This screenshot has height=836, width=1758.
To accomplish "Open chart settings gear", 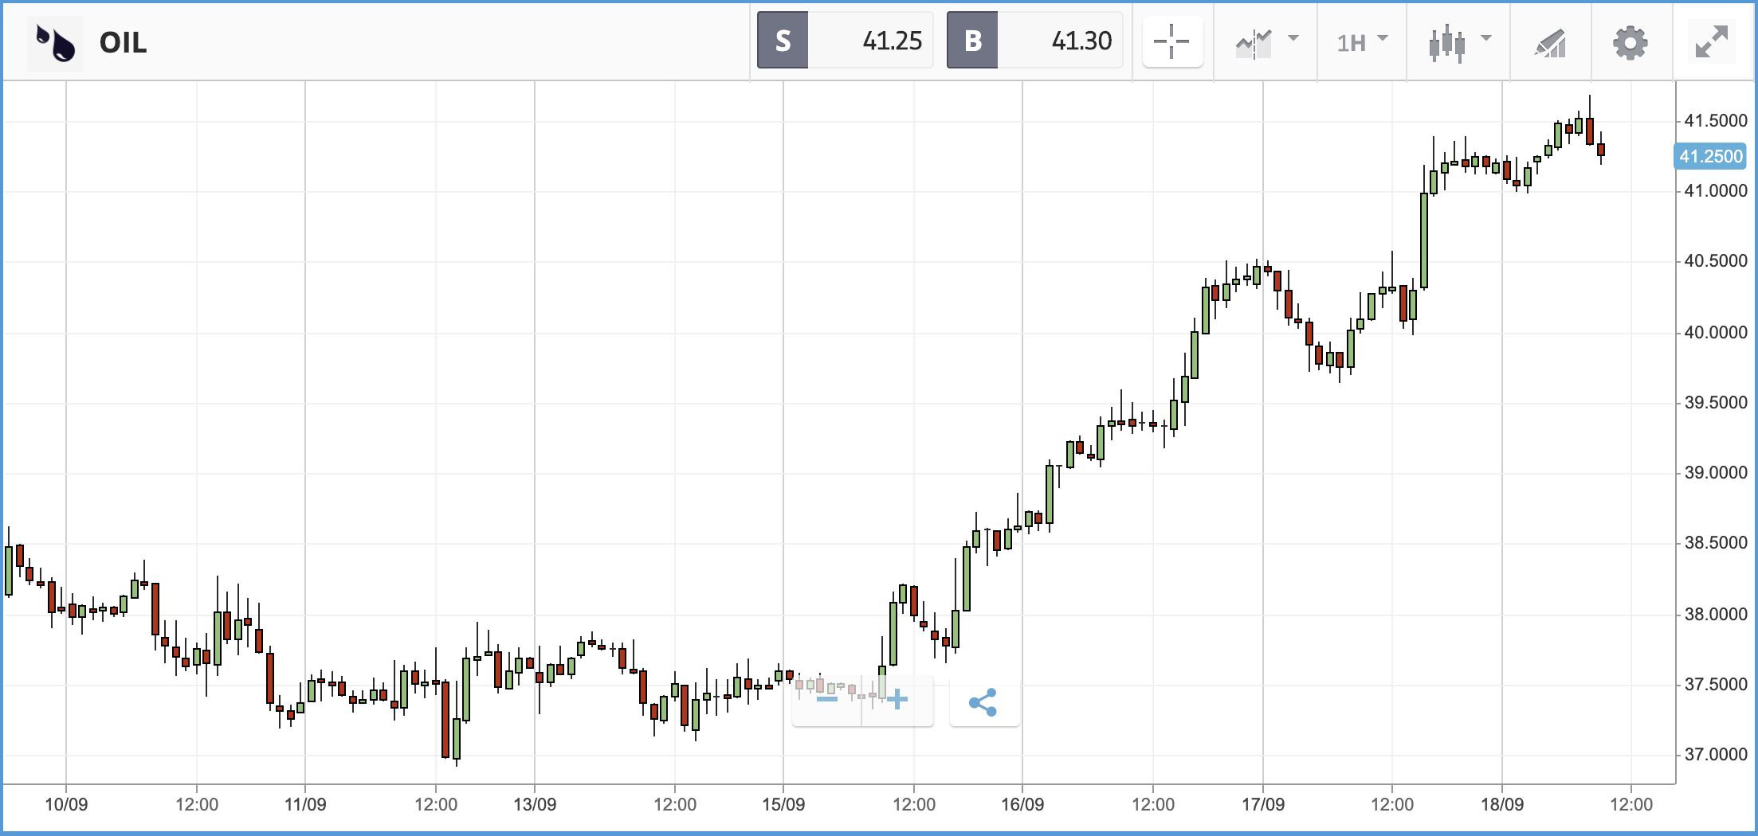I will click(x=1630, y=43).
